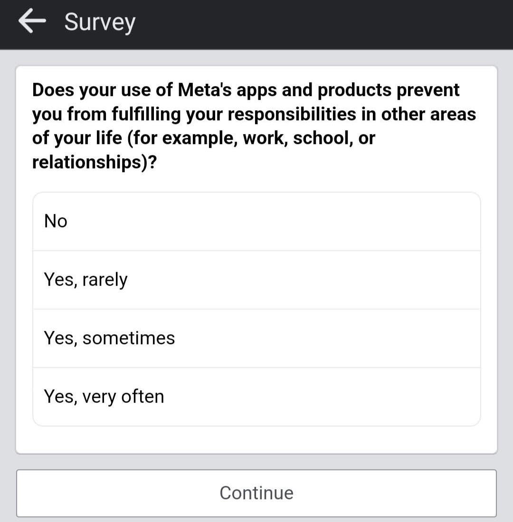
Task: Proceed with Continue at the bottom
Action: [256, 493]
